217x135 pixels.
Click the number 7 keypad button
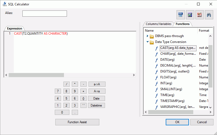(x=58, y=91)
